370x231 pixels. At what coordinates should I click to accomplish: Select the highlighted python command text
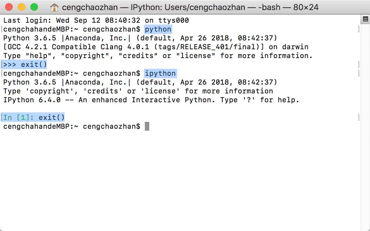pyautogui.click(x=158, y=29)
